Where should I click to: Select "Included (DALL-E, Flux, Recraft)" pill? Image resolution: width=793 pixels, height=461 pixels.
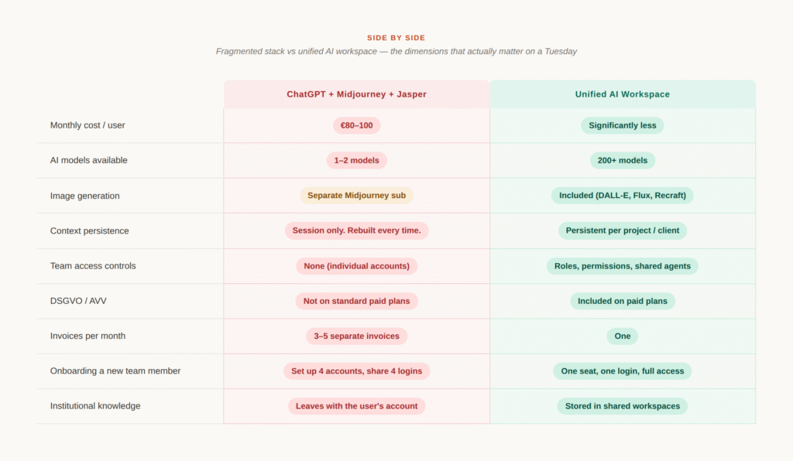(x=622, y=196)
